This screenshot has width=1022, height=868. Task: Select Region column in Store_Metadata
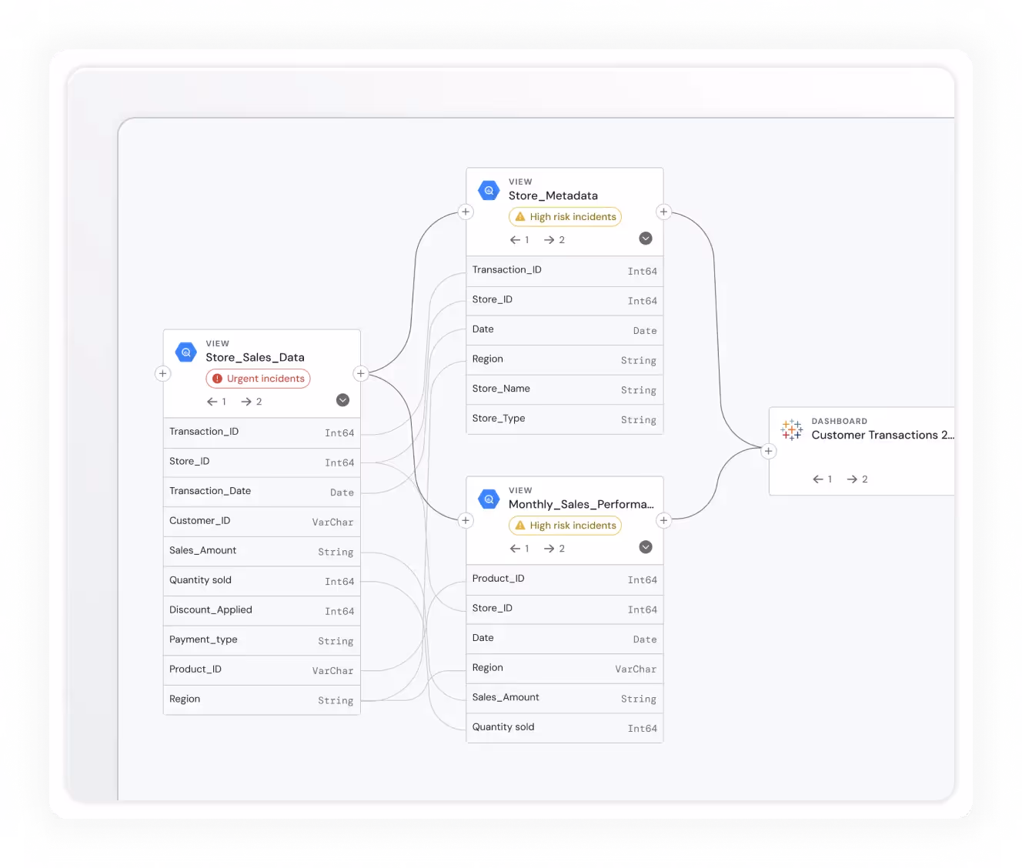[565, 360]
